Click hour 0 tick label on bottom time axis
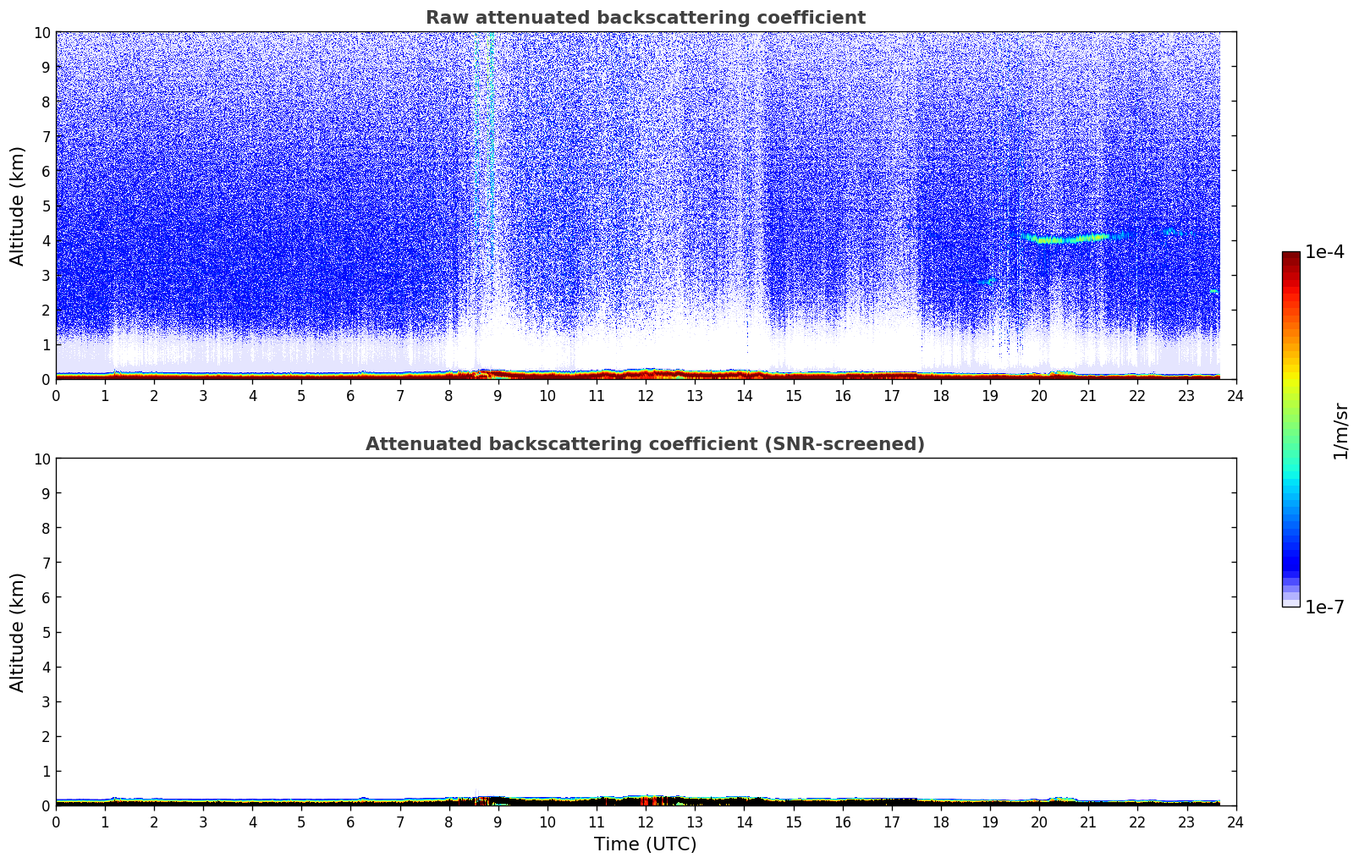1359x863 pixels. coord(57,822)
